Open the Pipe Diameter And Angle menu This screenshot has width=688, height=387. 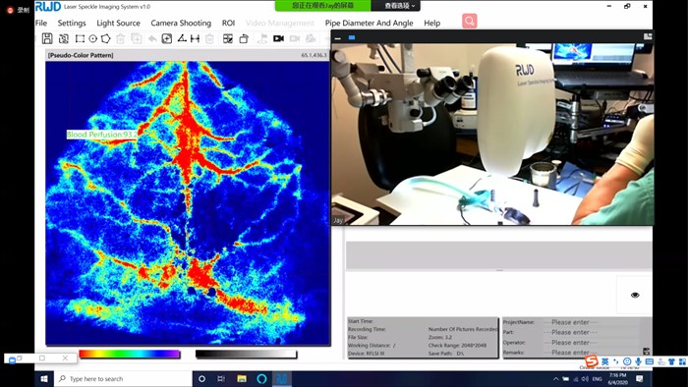(369, 23)
